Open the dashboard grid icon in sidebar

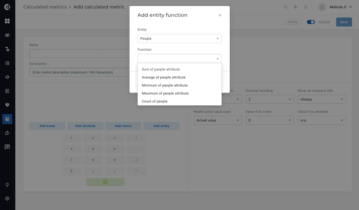[x=7, y=21]
